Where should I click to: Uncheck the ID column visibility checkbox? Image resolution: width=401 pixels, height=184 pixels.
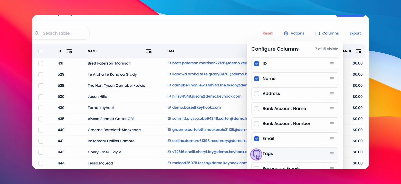pyautogui.click(x=256, y=64)
